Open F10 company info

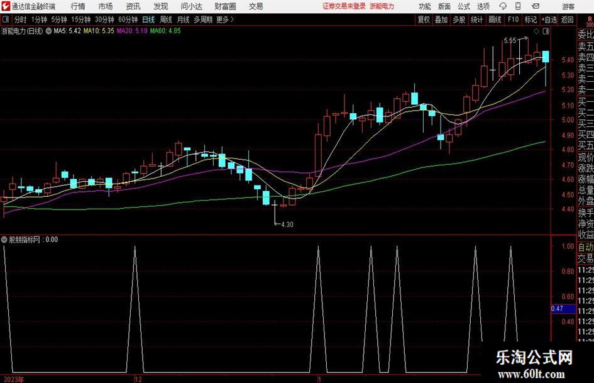(x=514, y=19)
